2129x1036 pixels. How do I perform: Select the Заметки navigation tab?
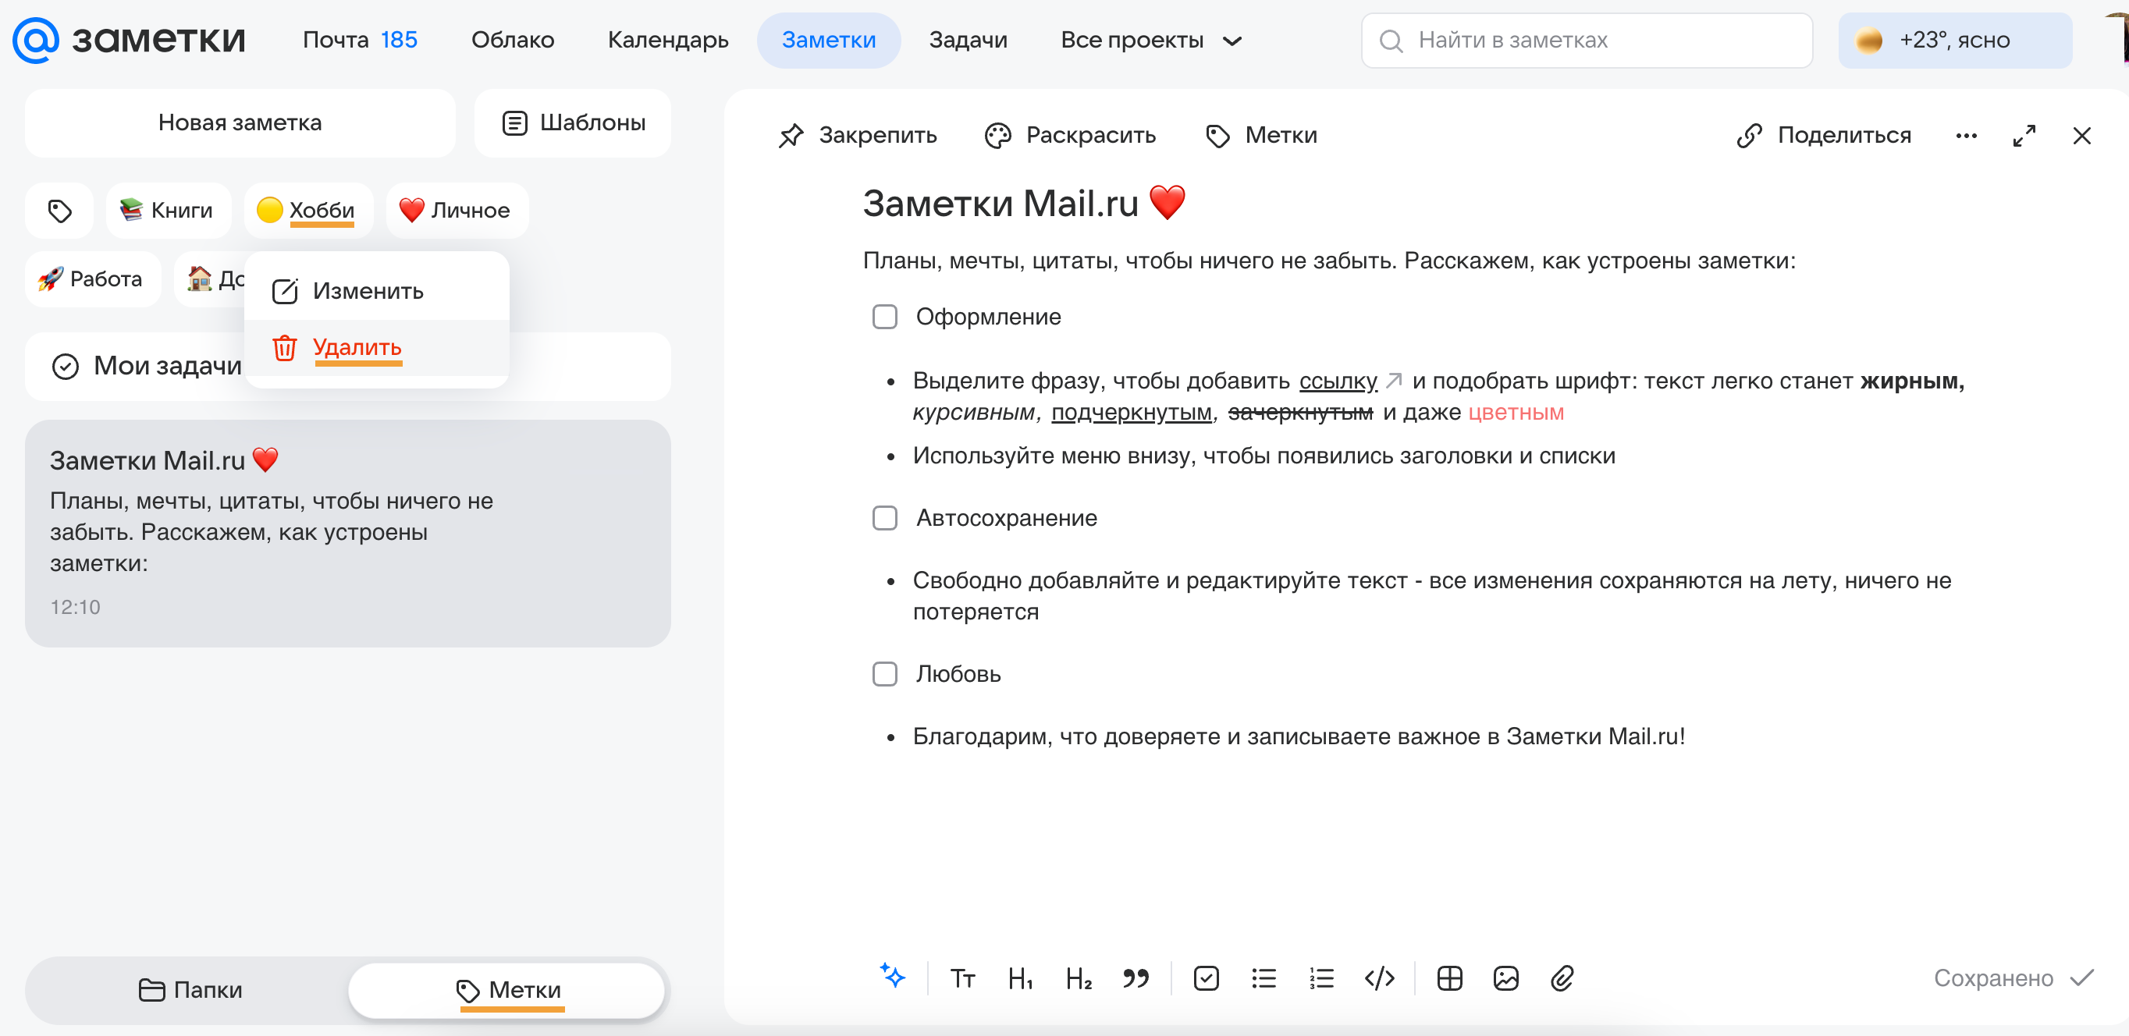(x=828, y=40)
